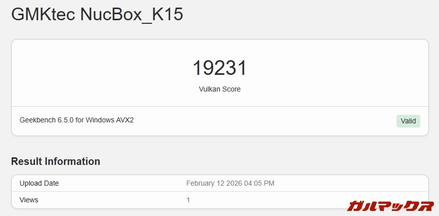Select the February 12 2026 date value

230,183
